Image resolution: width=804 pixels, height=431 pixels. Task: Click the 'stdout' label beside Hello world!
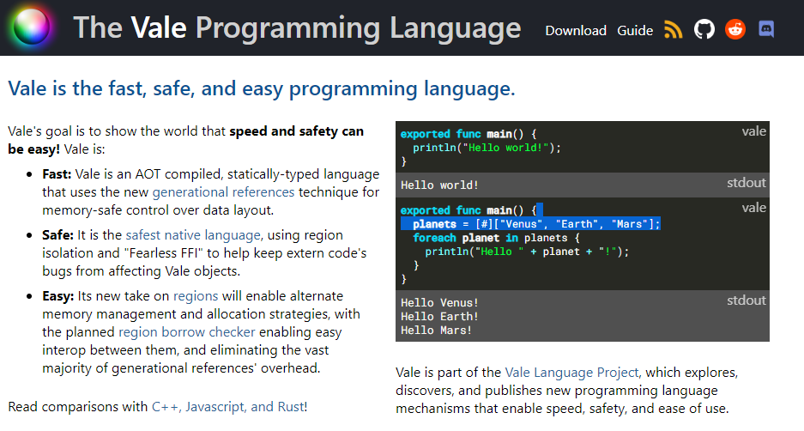746,183
